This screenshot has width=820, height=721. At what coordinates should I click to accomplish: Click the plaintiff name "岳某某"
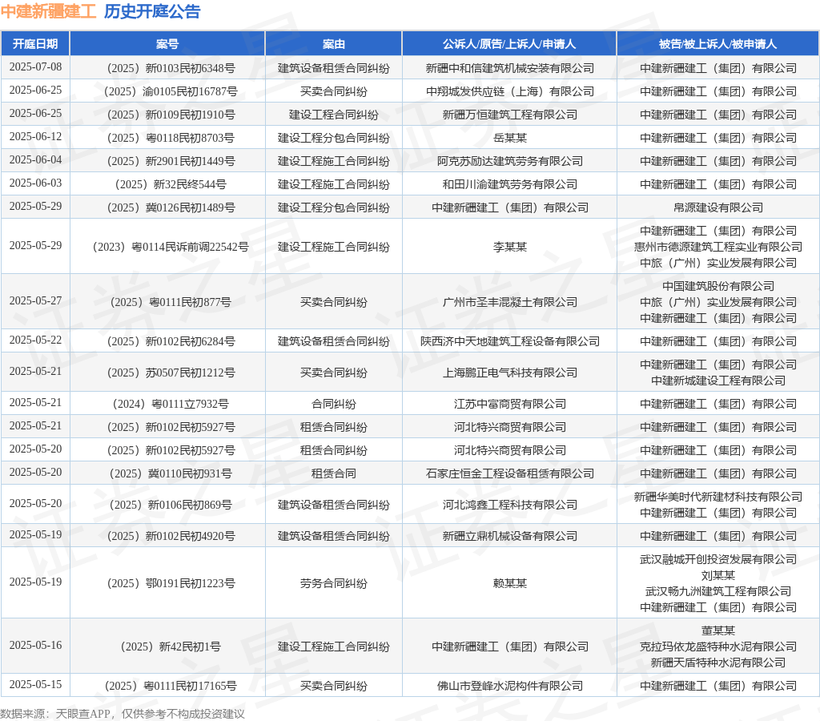point(510,138)
